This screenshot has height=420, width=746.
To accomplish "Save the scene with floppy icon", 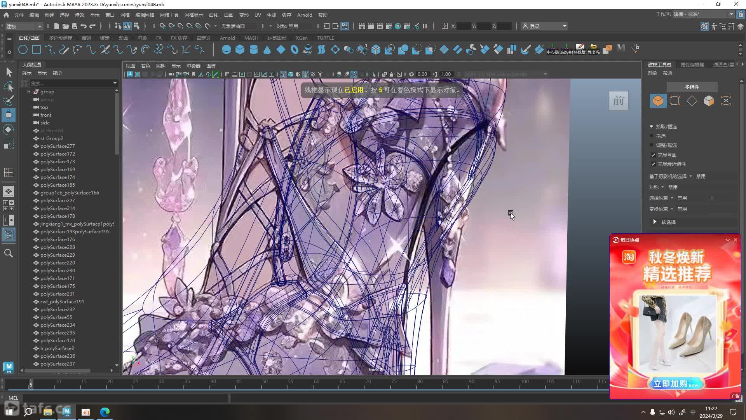I will coord(74,26).
